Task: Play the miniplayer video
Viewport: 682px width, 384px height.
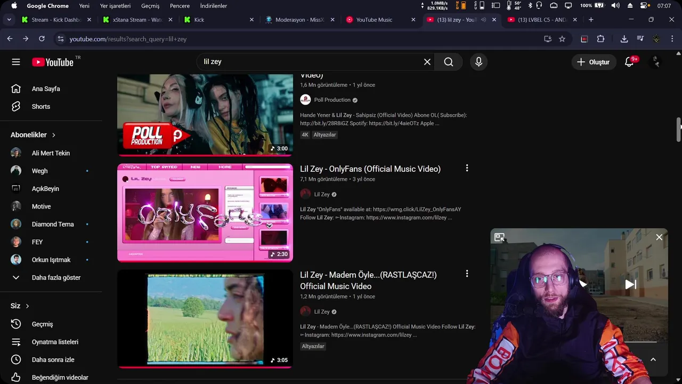Action: pos(583,284)
